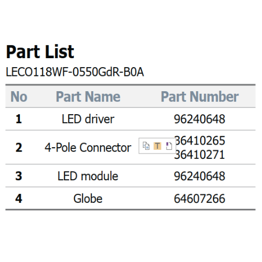Select the 'LED module' part name
Viewport: 262px width, 262px height.
(88, 176)
